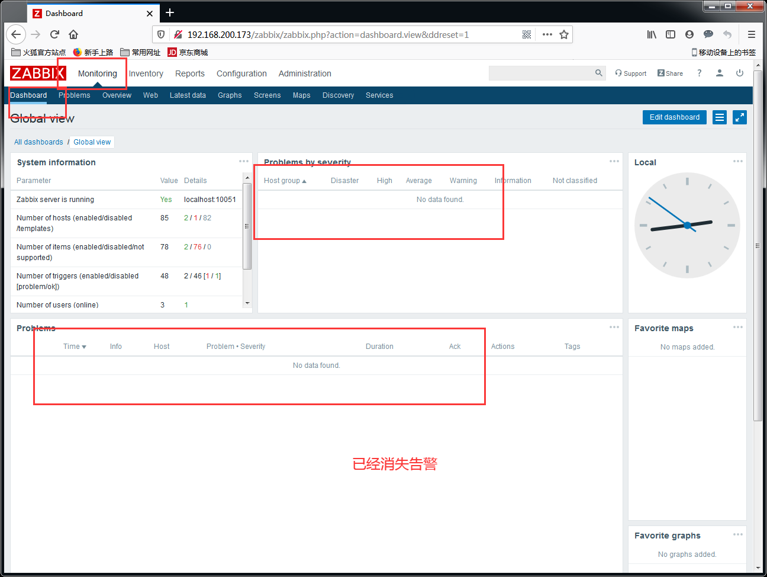Select Maps submenu item
This screenshot has height=577, width=767.
pos(301,95)
